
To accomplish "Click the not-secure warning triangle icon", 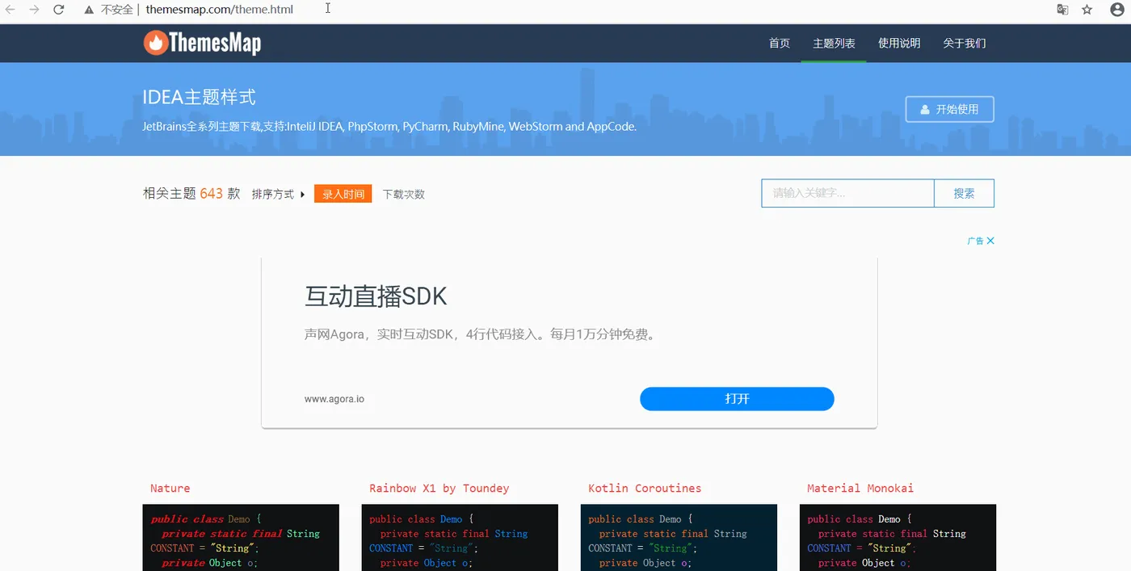I will pos(90,10).
